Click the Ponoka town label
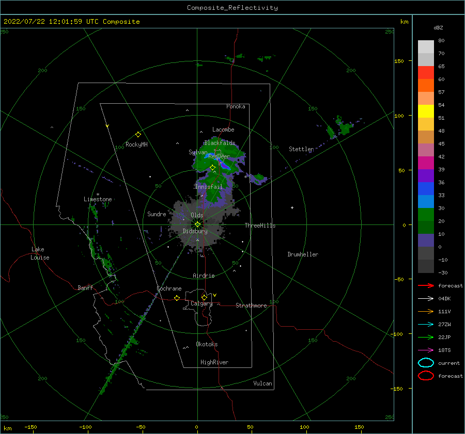Viewport: 465px width, 434px height. [x=236, y=106]
